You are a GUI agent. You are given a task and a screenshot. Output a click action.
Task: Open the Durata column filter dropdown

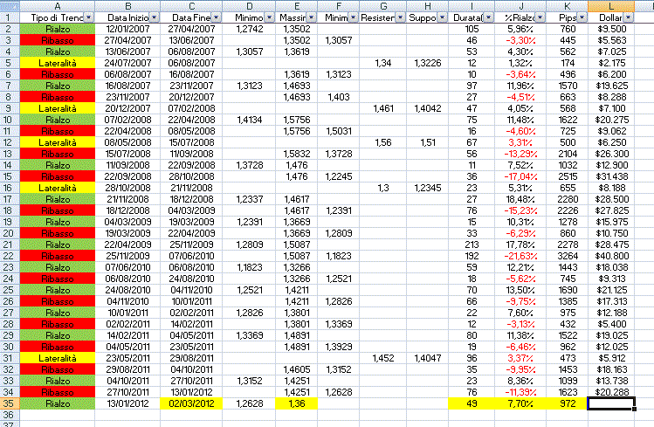point(487,17)
